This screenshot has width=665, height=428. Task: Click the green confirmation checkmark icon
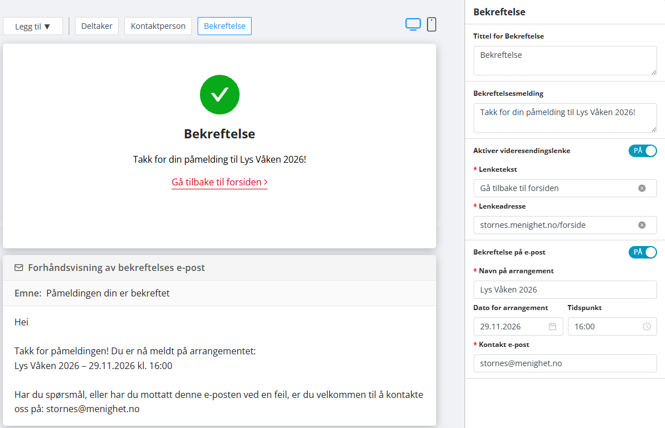(220, 95)
